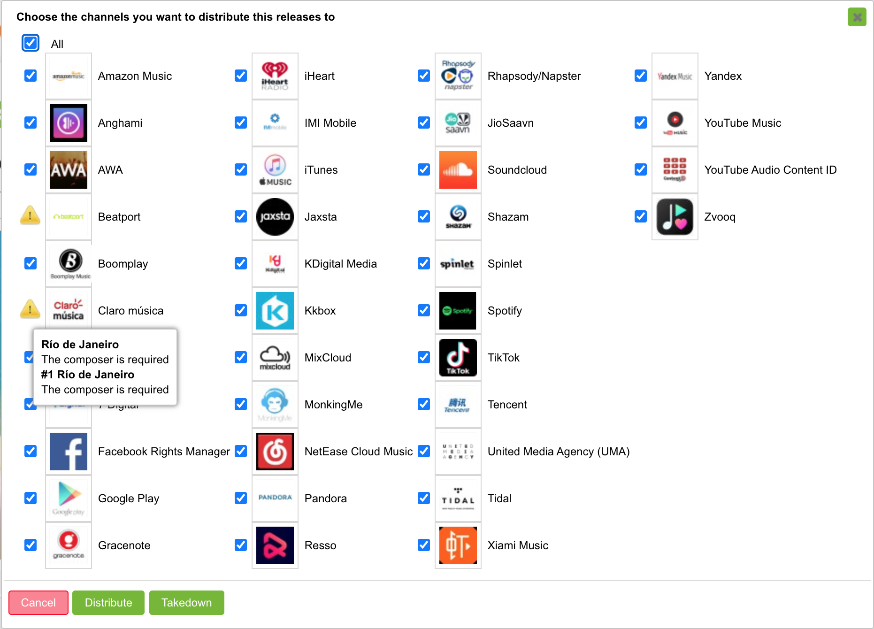This screenshot has width=874, height=629.
Task: Click the Kkbox channel label
Action: pos(320,311)
